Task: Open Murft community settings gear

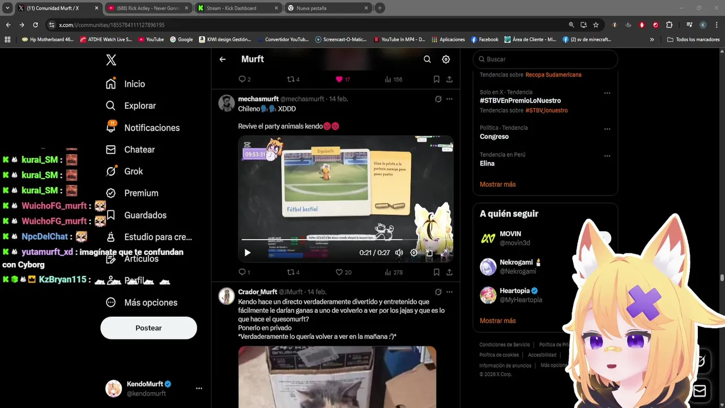Action: coord(446,59)
